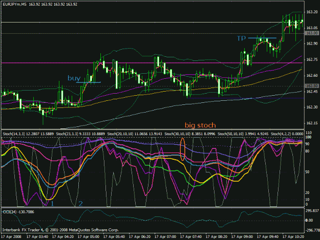Select the Stoch(50,10,10) indicator label
The image size is (320, 240).
point(243,134)
